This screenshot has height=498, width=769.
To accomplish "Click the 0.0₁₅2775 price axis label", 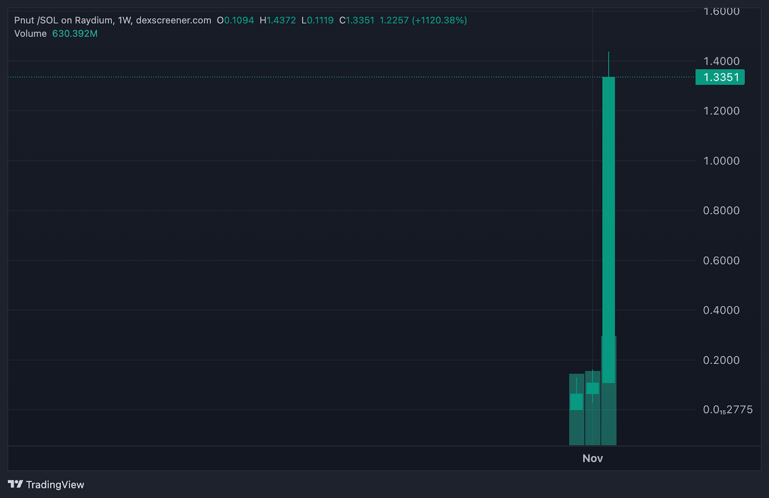I will (728, 410).
